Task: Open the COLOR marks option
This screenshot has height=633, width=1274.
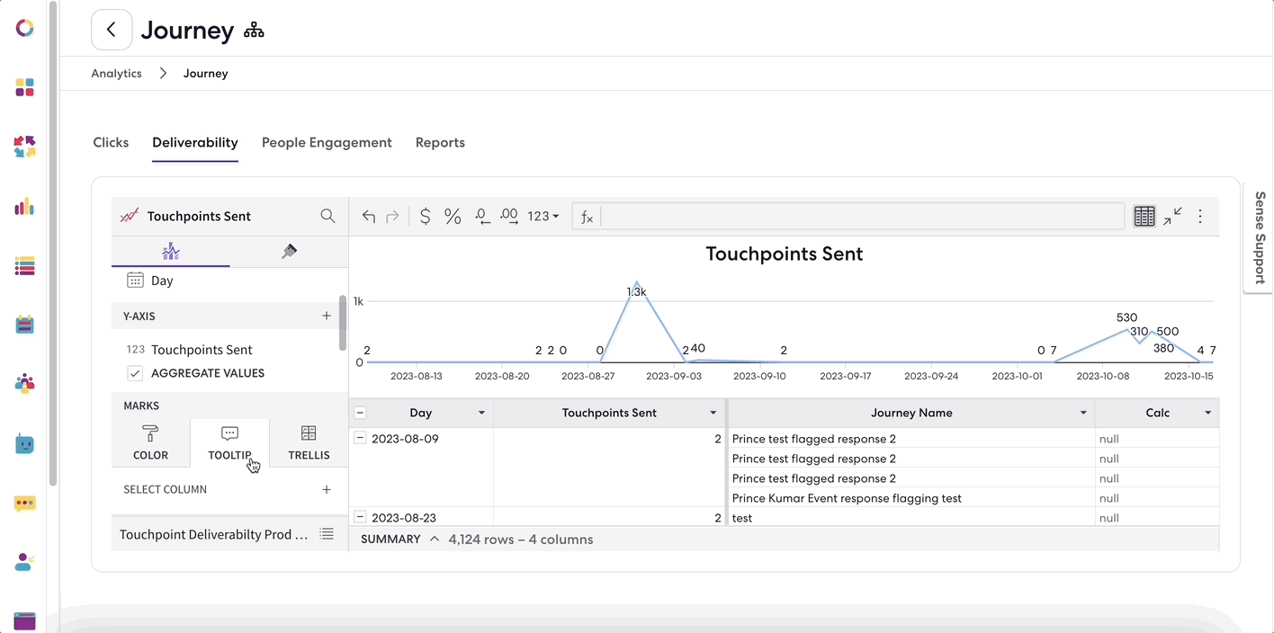Action: [x=150, y=443]
